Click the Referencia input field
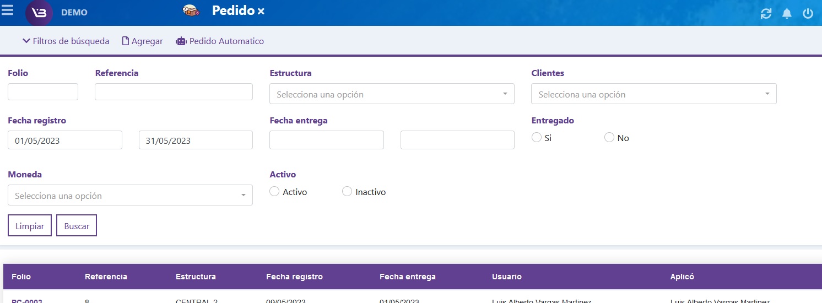The image size is (822, 303). [174, 92]
